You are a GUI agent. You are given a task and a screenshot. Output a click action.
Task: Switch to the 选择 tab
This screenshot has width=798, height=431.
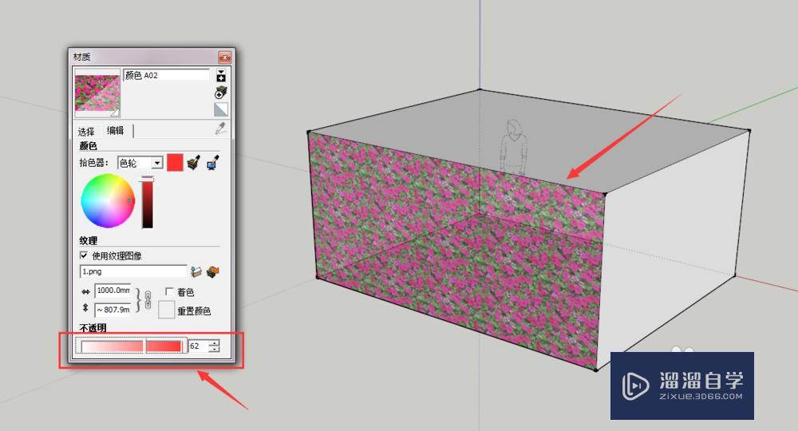(86, 131)
